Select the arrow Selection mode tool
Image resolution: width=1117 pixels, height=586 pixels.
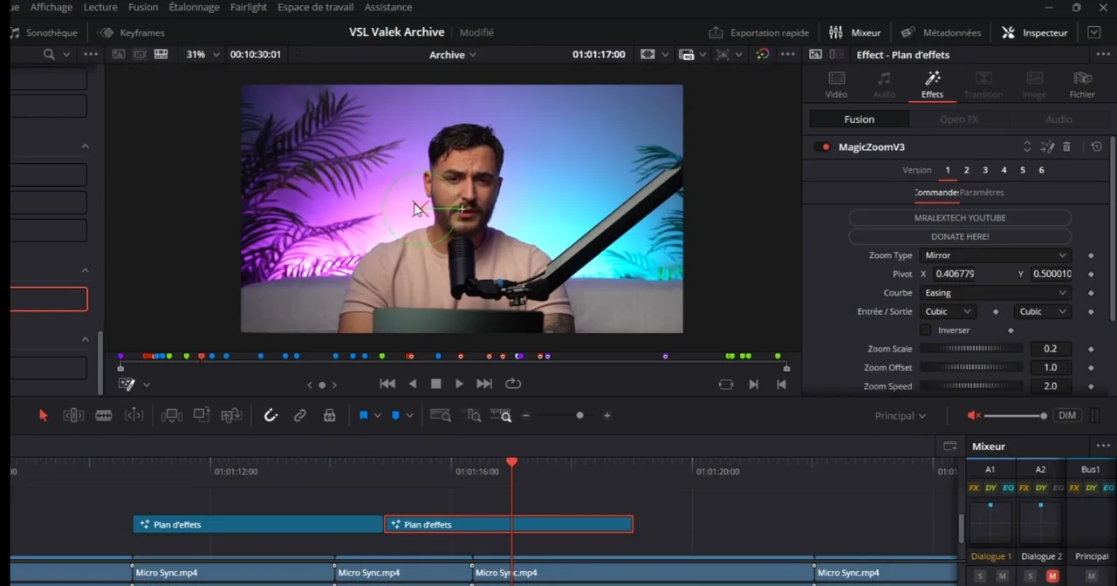point(43,416)
